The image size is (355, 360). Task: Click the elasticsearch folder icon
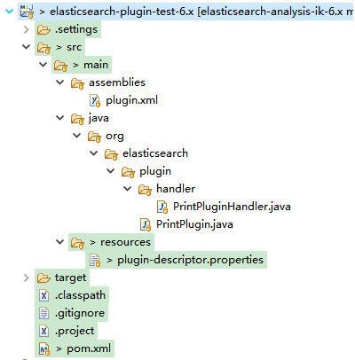(x=111, y=154)
